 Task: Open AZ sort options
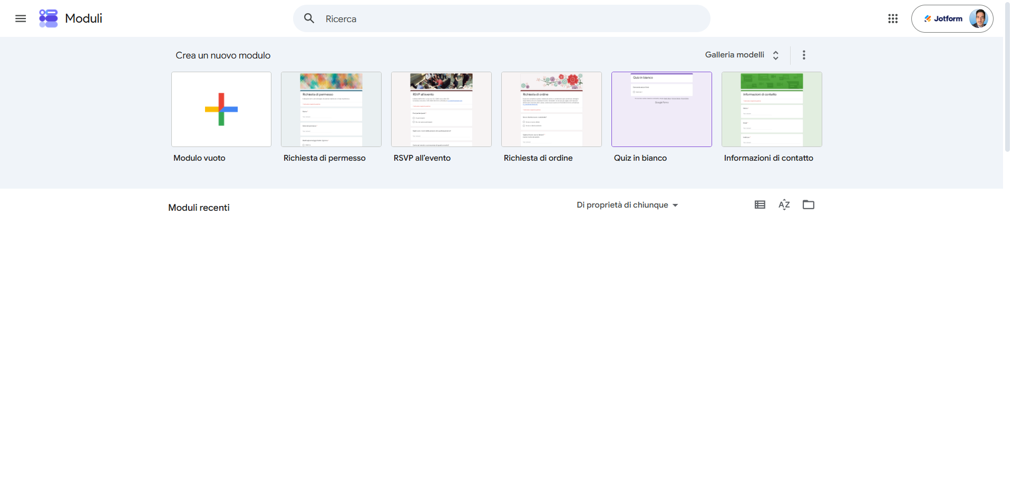click(784, 204)
